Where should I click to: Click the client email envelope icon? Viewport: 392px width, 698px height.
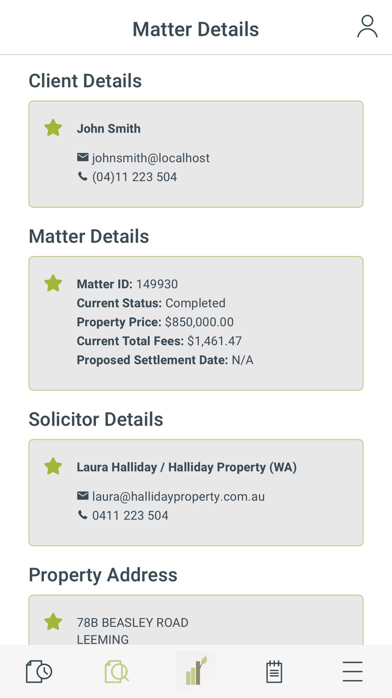tap(83, 157)
